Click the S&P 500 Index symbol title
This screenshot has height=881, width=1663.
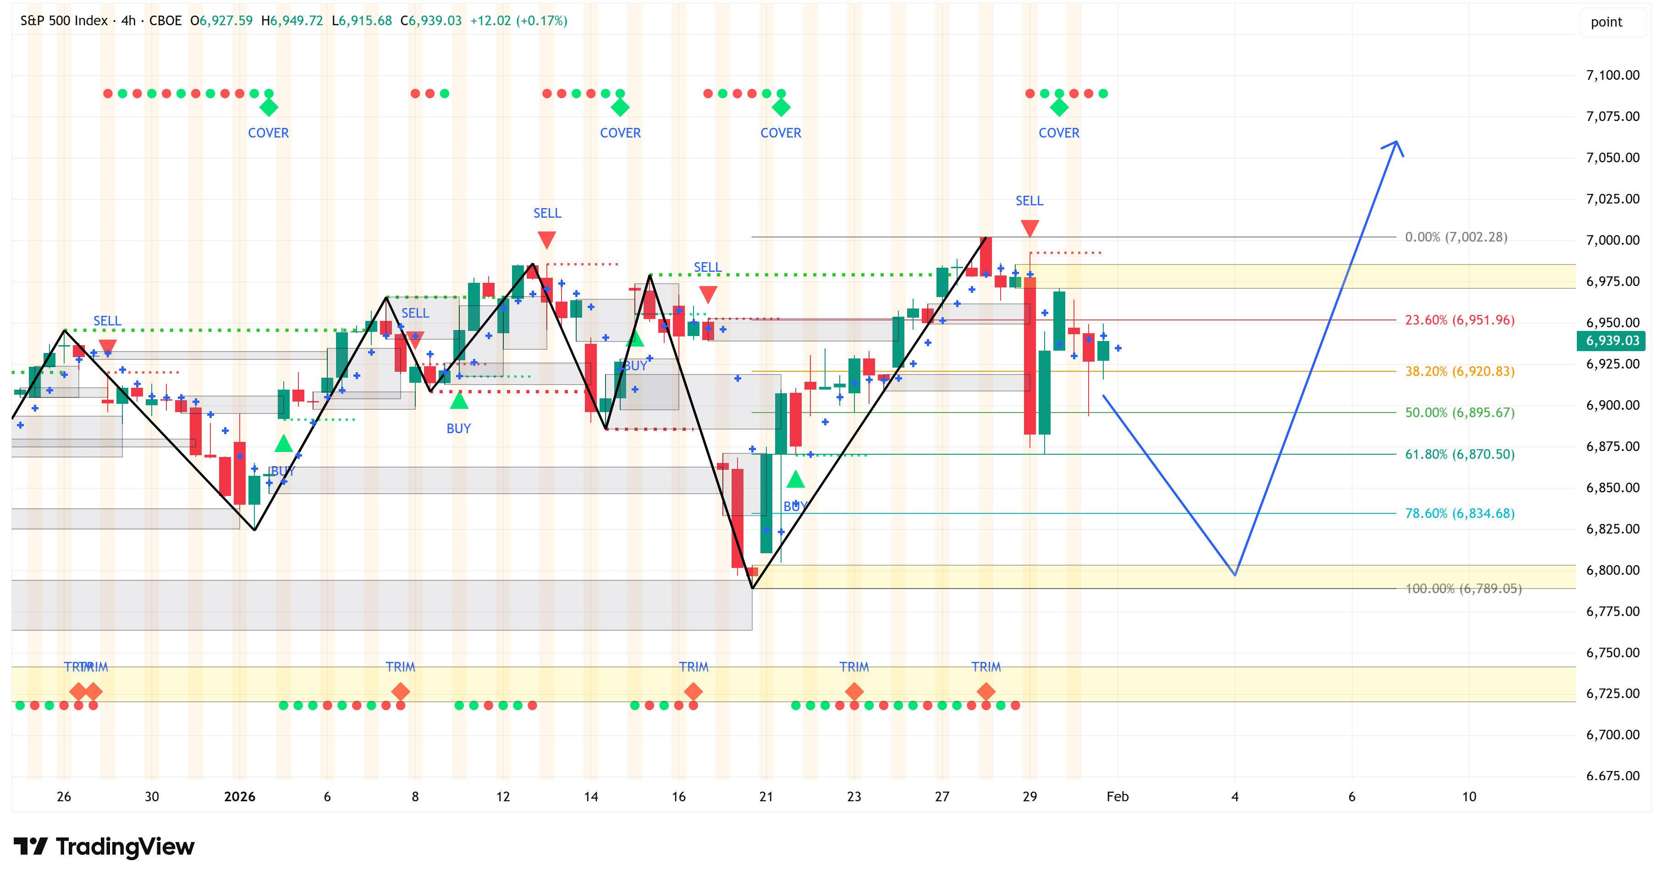[64, 21]
